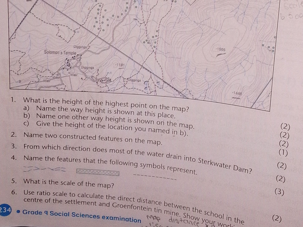Select question 3 about Sterkwater Dam drainage

(137, 157)
